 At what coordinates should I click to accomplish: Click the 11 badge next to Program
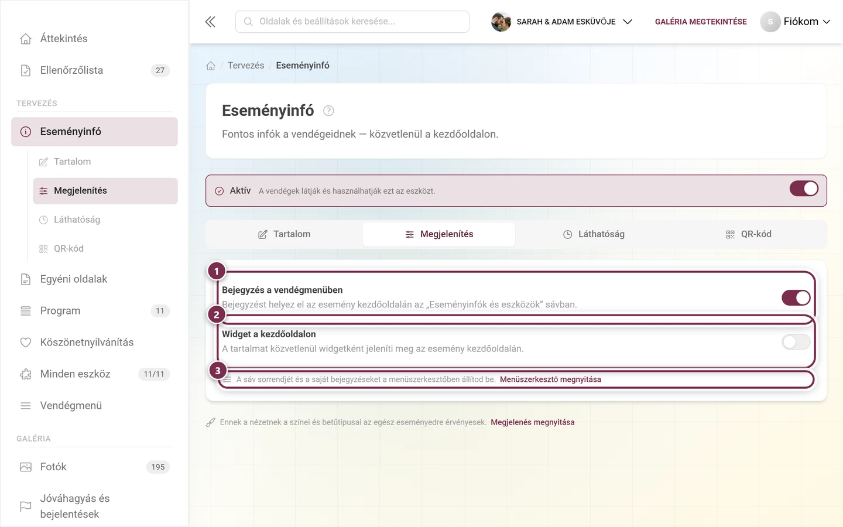tap(160, 311)
